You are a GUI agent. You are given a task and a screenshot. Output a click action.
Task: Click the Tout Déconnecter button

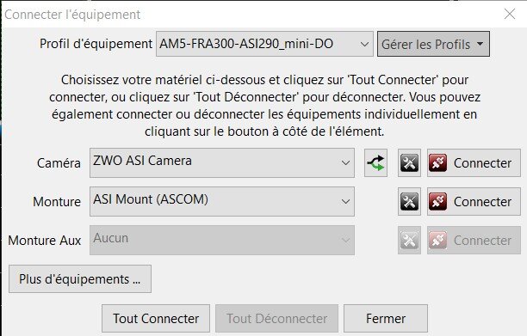pos(277,319)
